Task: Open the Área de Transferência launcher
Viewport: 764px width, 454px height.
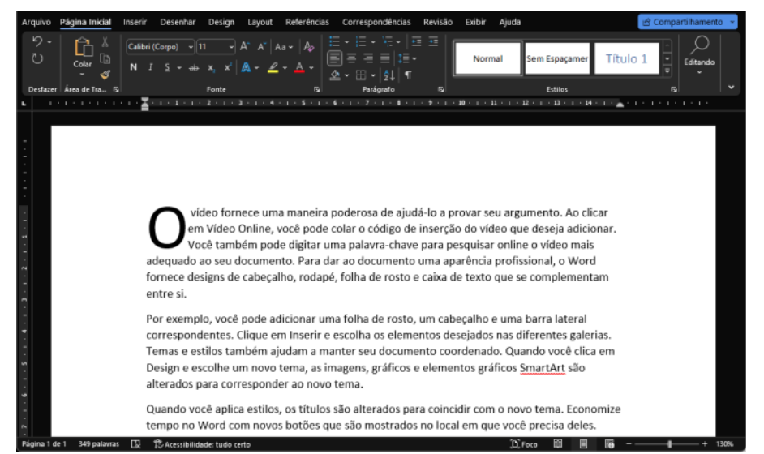Action: coord(116,90)
